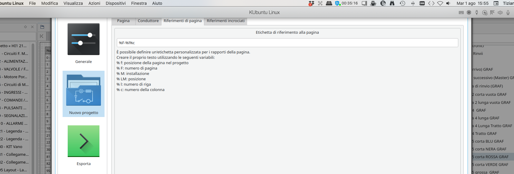
Task: Select '2 corta vuota GRAF' element
Action: 489,94
